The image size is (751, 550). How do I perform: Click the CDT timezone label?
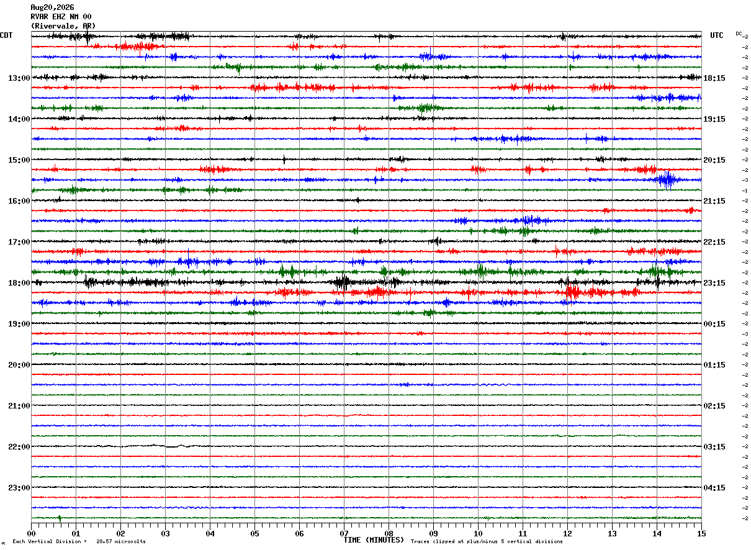coord(6,35)
